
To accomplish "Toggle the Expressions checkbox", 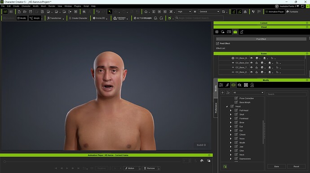I will tap(236, 159).
